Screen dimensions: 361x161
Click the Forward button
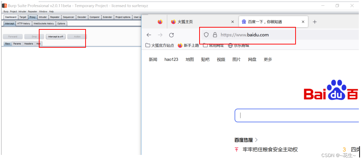click(13, 37)
